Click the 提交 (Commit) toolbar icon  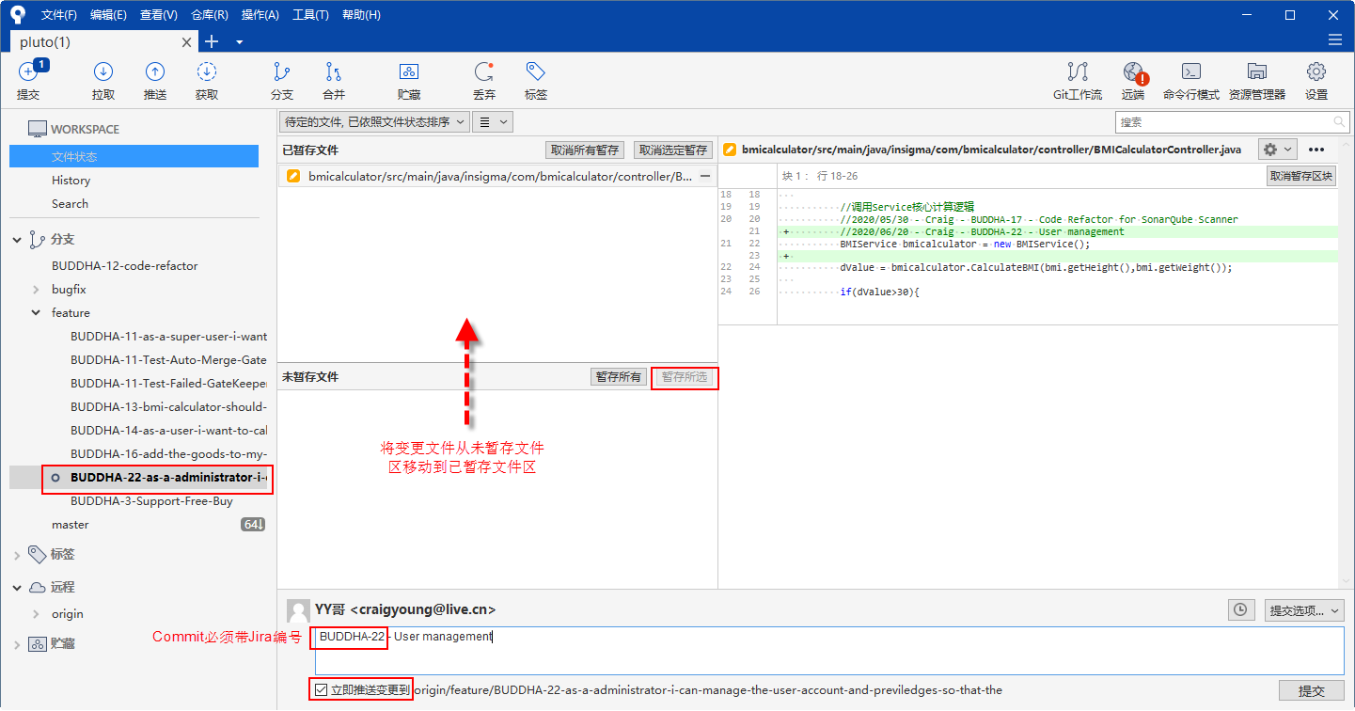pyautogui.click(x=28, y=73)
